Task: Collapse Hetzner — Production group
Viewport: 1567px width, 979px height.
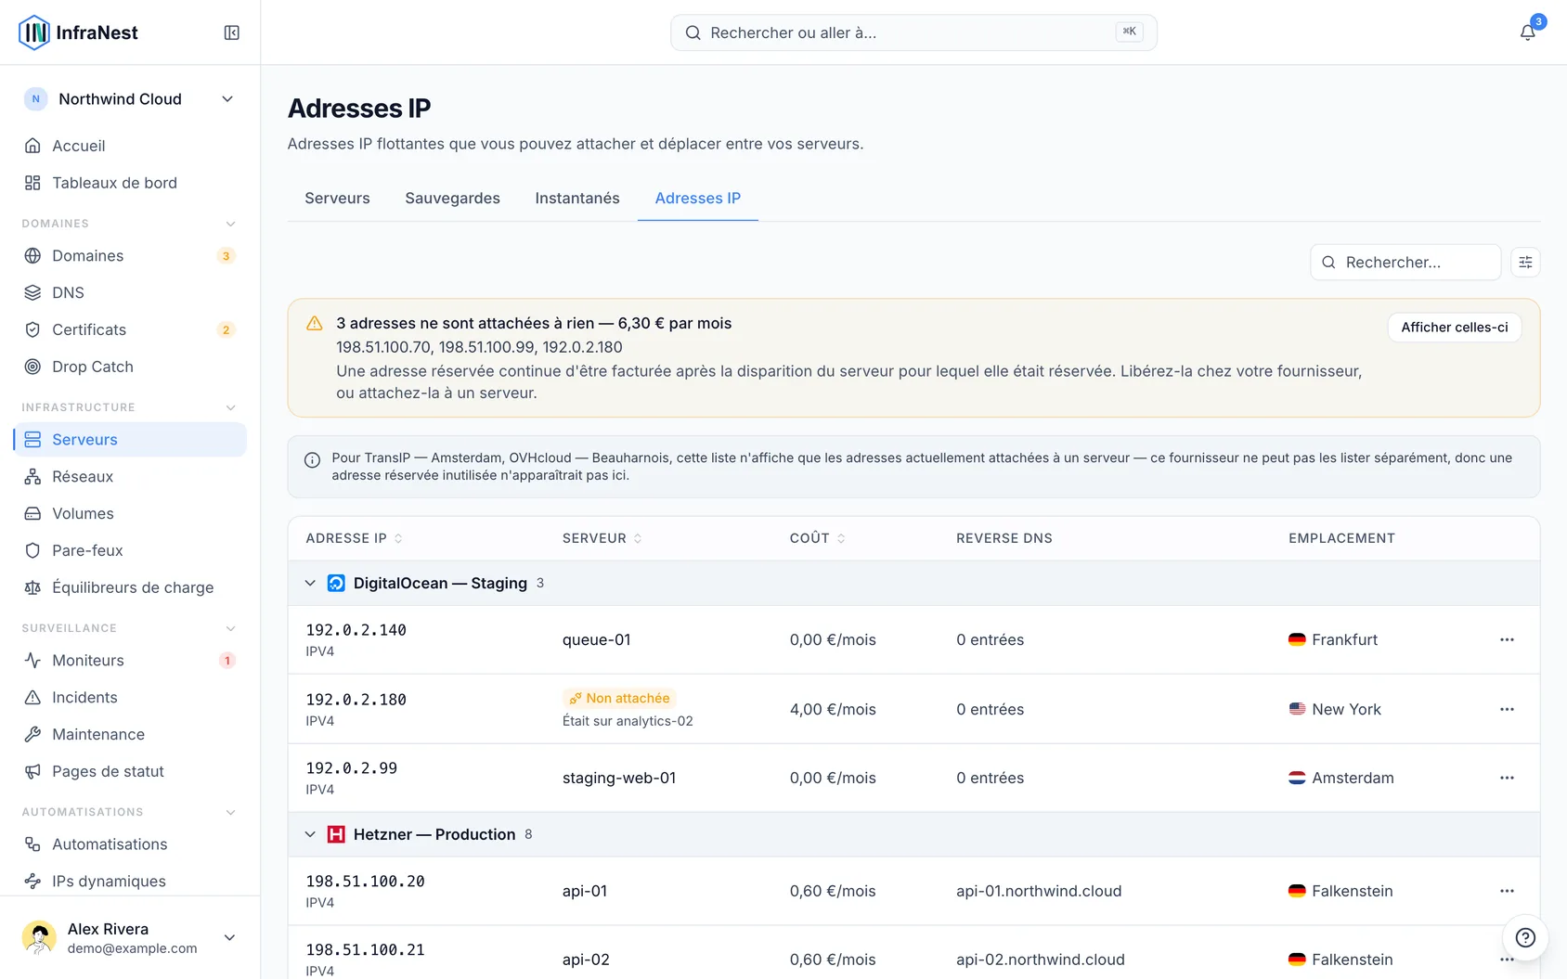Action: pyautogui.click(x=310, y=834)
